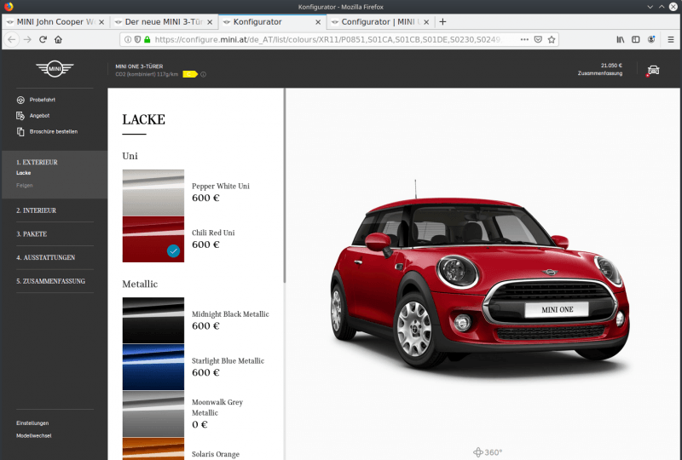
Task: Go to Firefox home page
Action: pos(58,39)
